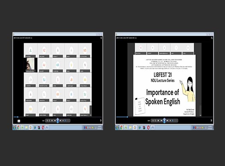Click the seek bar handle in the left player
The width and height of the screenshot is (225, 166).
pos(18,117)
